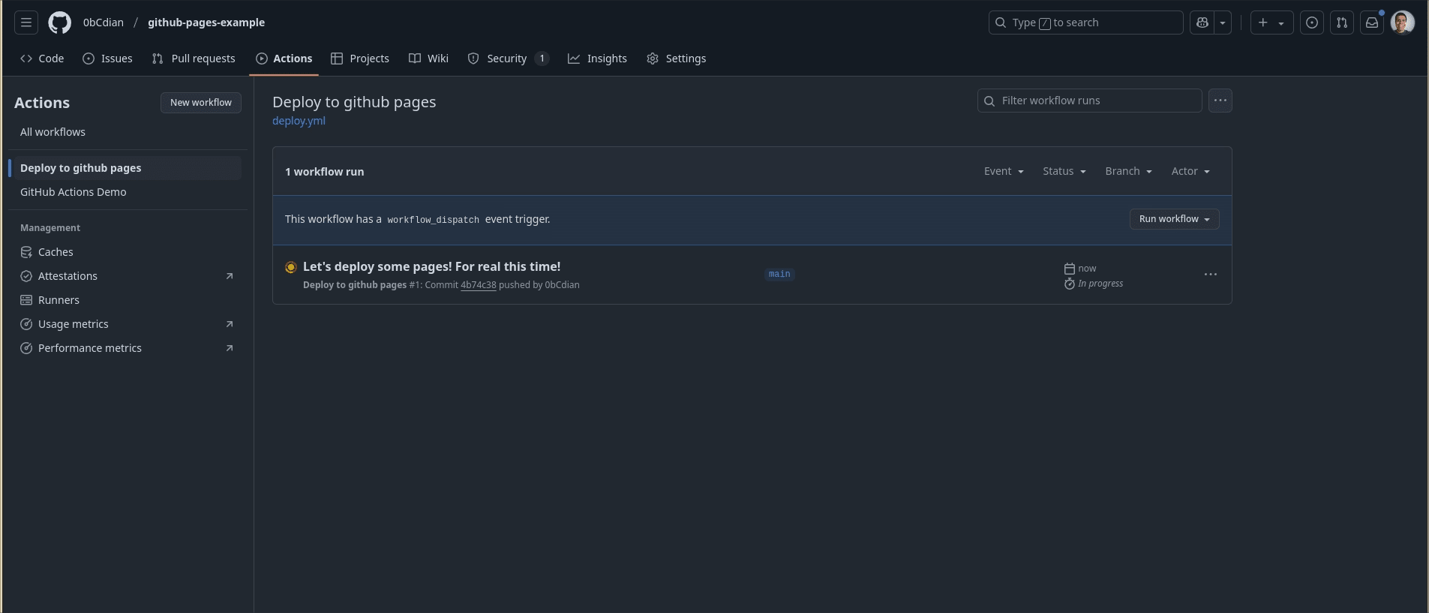The width and height of the screenshot is (1429, 613).
Task: Expand the Branch filter dropdown
Action: click(1128, 171)
